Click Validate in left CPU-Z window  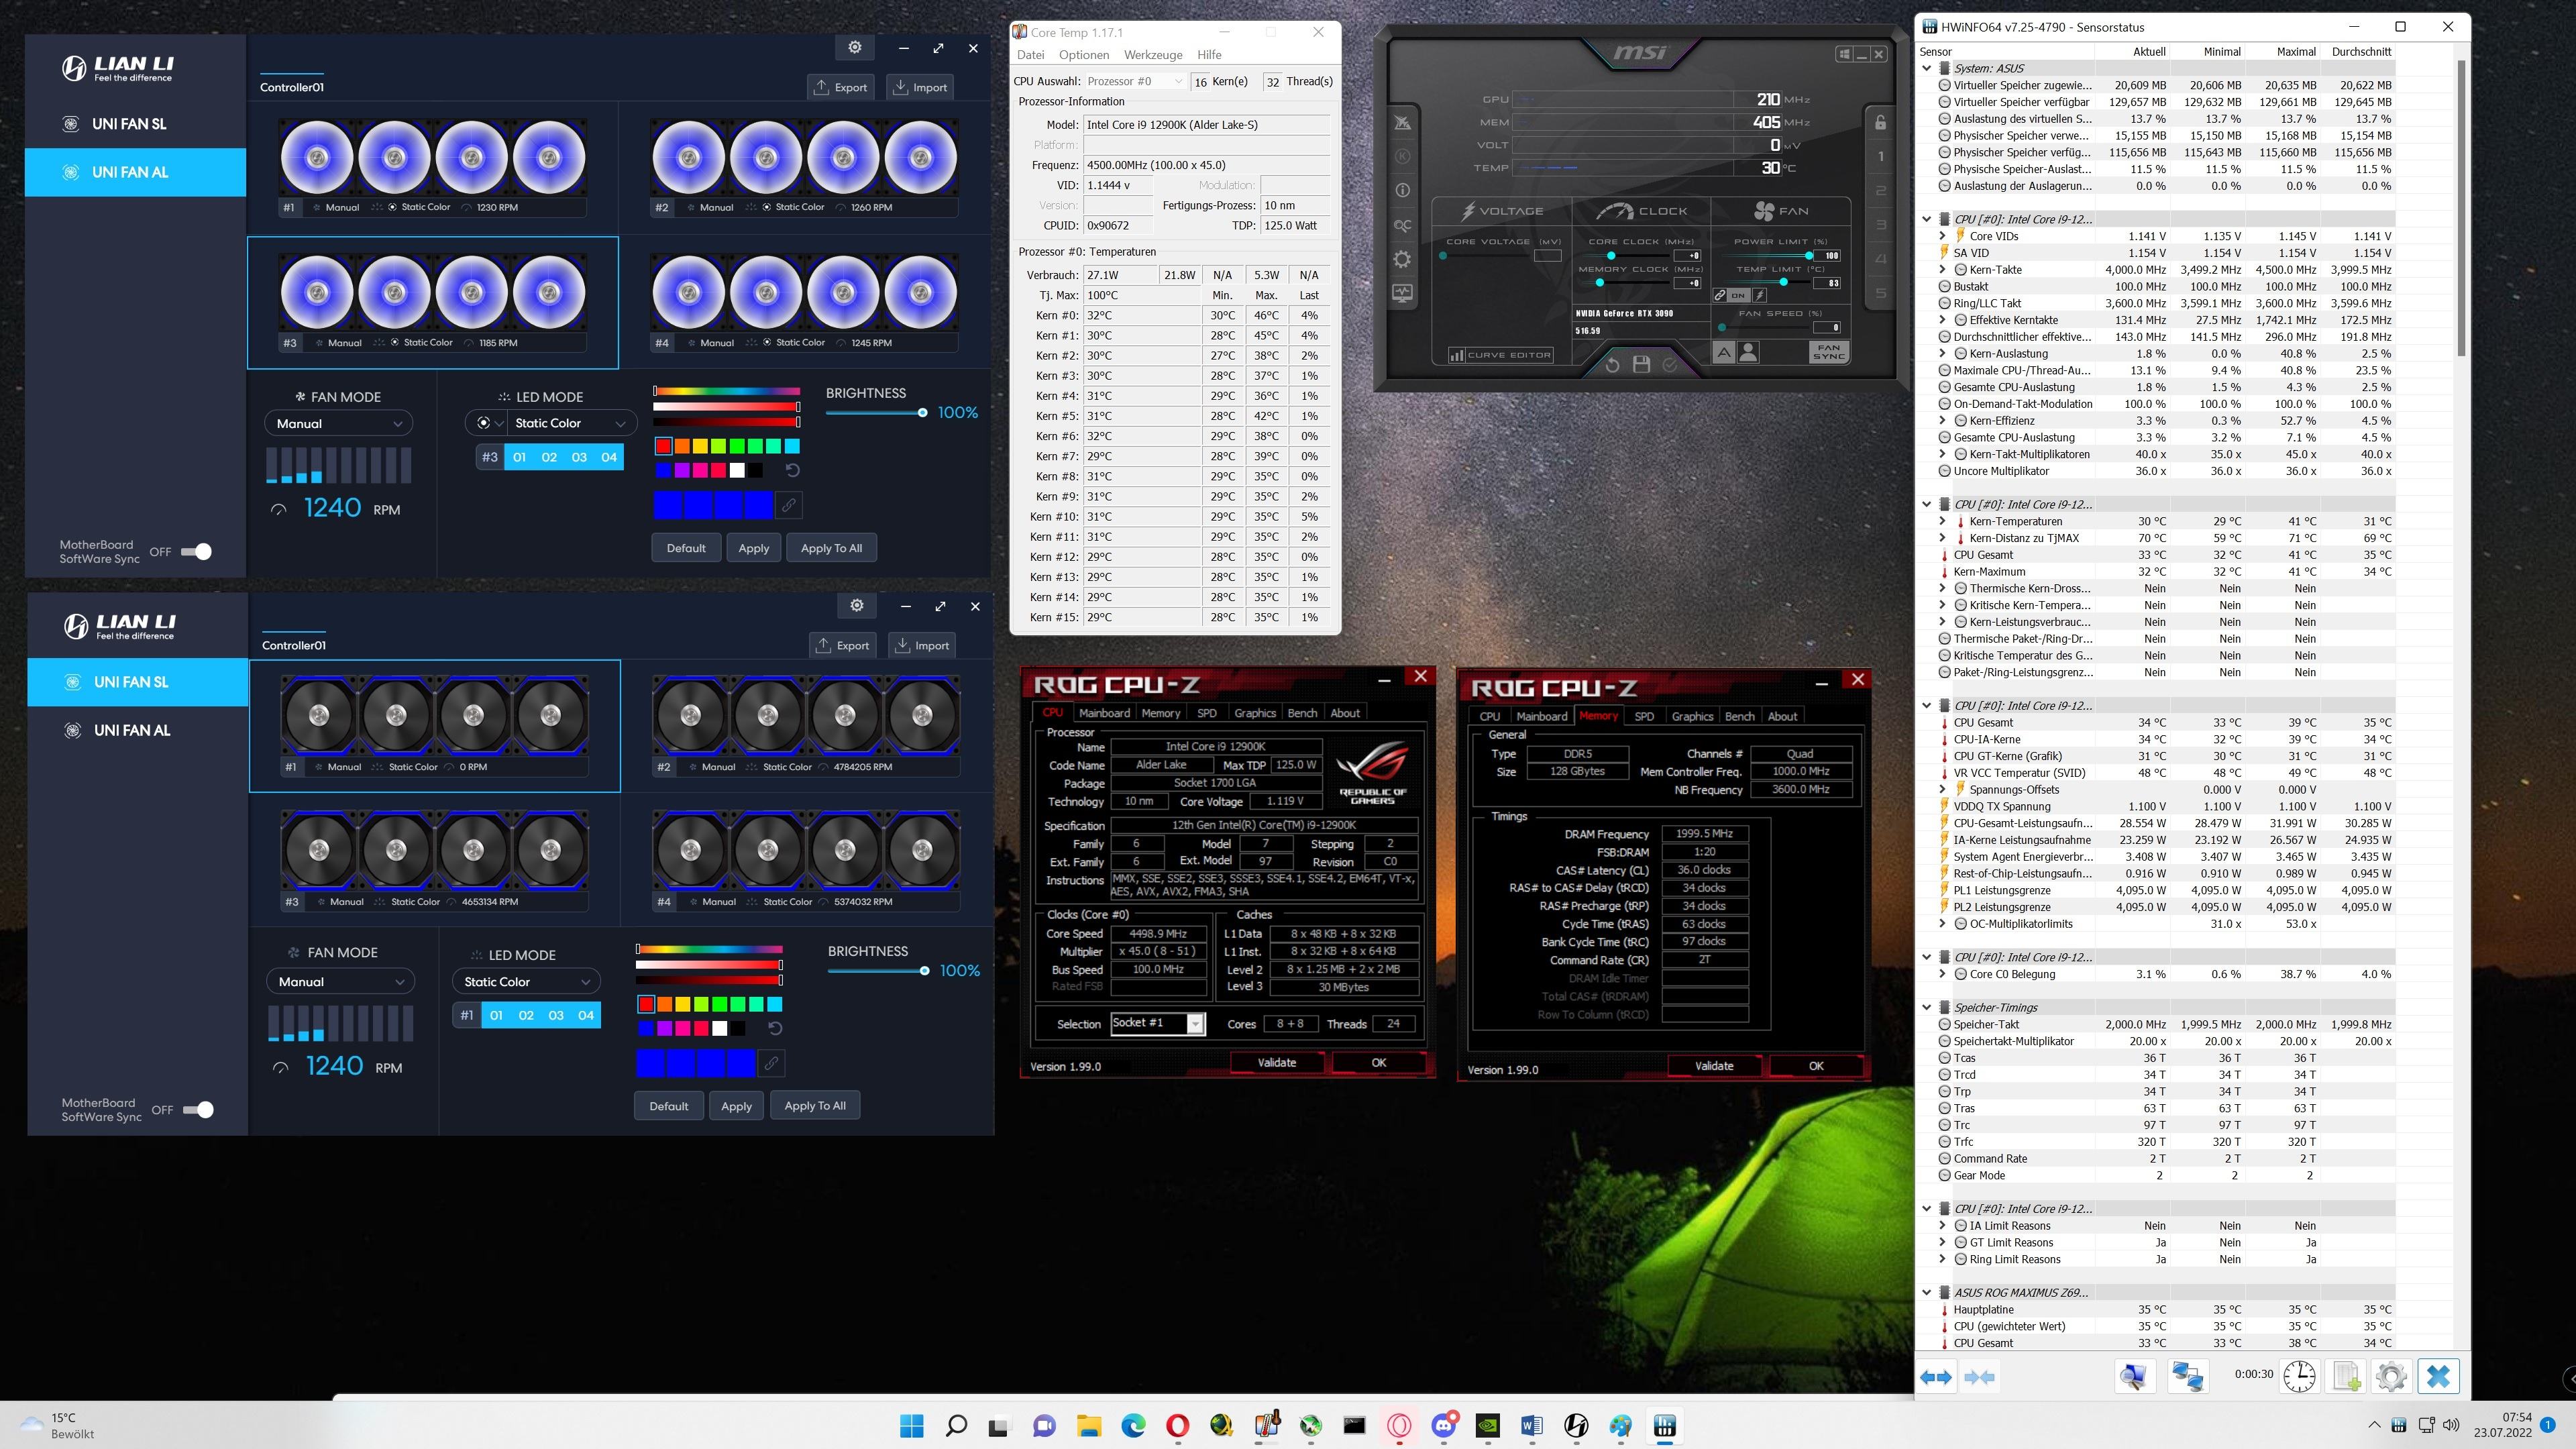point(1277,1062)
